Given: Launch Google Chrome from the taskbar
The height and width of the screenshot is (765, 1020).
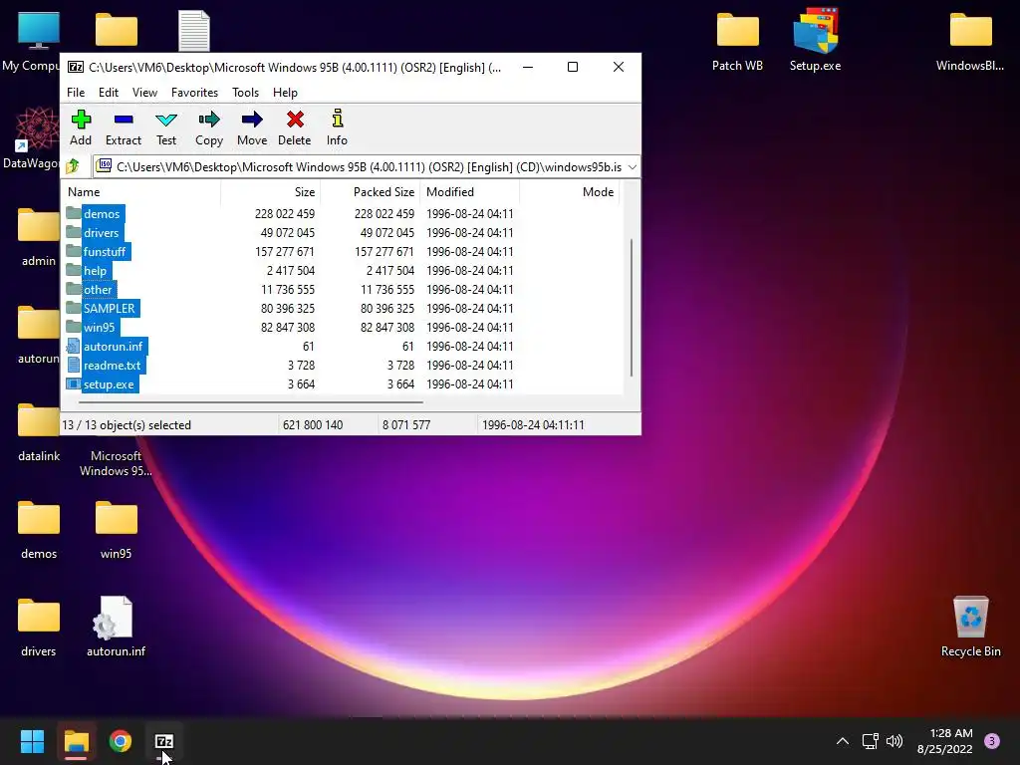Looking at the screenshot, I should click(121, 741).
